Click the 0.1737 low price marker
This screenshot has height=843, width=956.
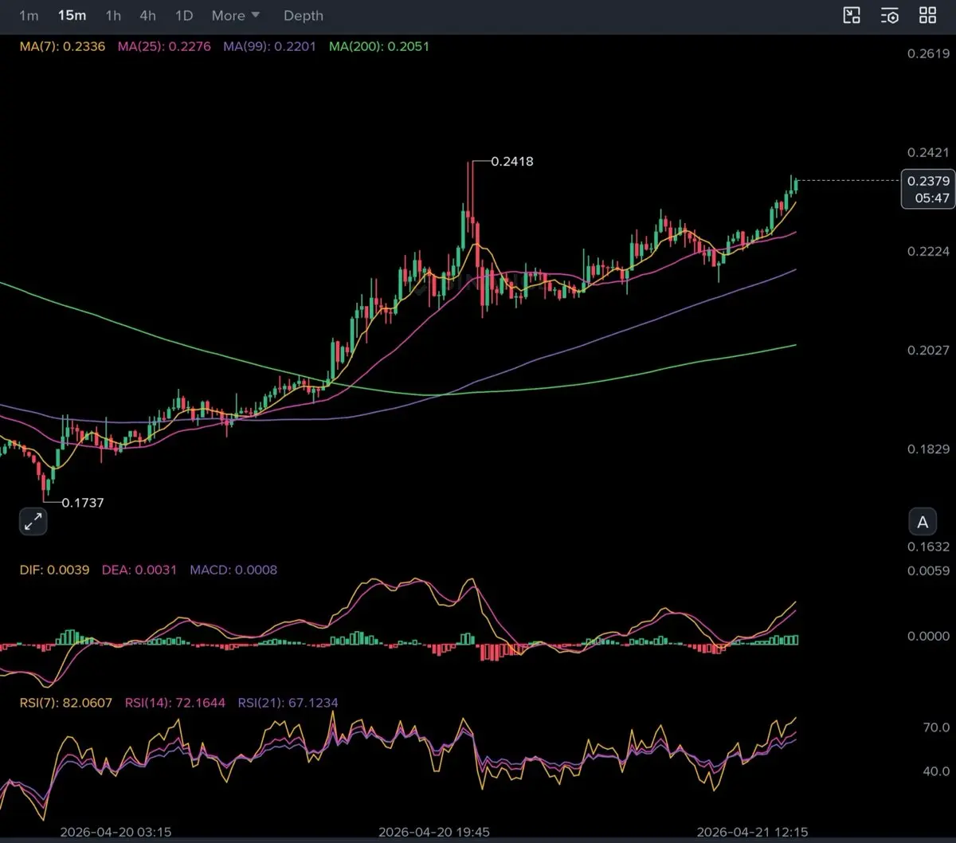pyautogui.click(x=83, y=503)
